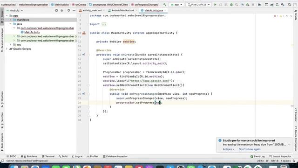This screenshot has width=298, height=168.
Task: Click collapse all icon in Project panel
Action: pyautogui.click(x=62, y=10)
